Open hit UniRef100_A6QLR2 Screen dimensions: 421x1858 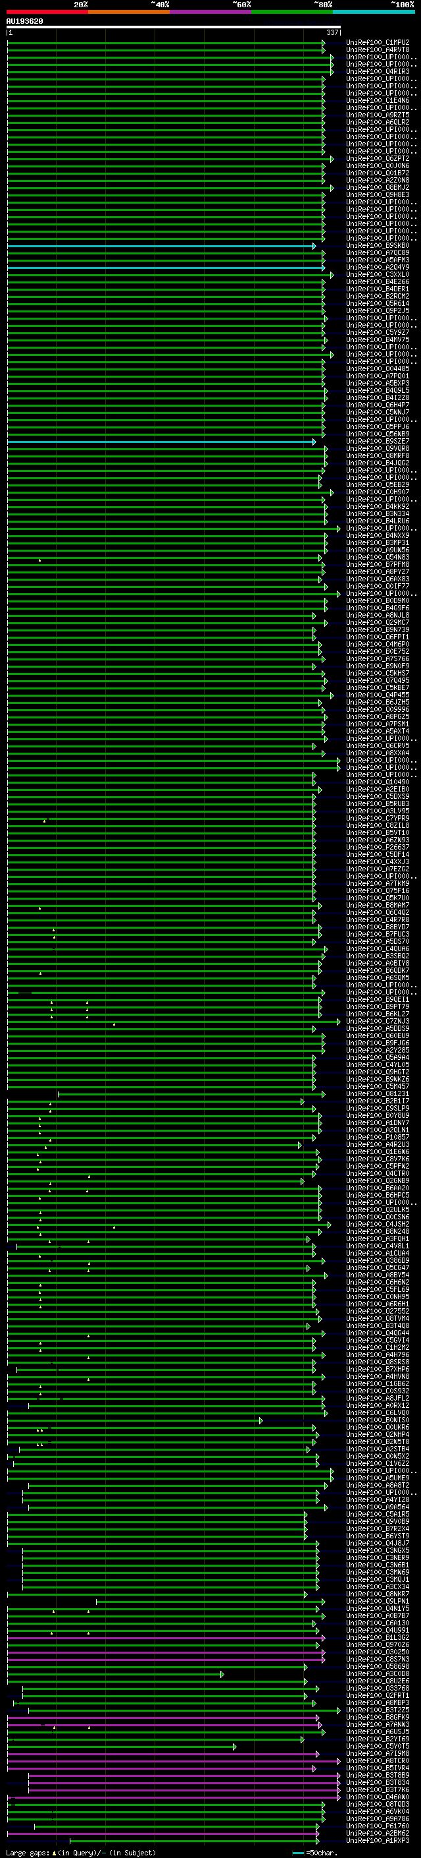coord(378,122)
